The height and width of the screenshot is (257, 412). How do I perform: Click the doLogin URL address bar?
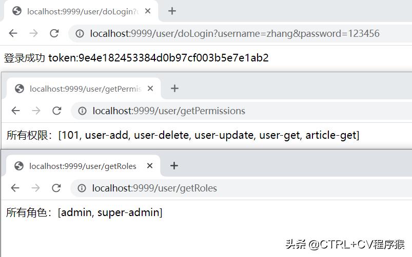point(231,34)
